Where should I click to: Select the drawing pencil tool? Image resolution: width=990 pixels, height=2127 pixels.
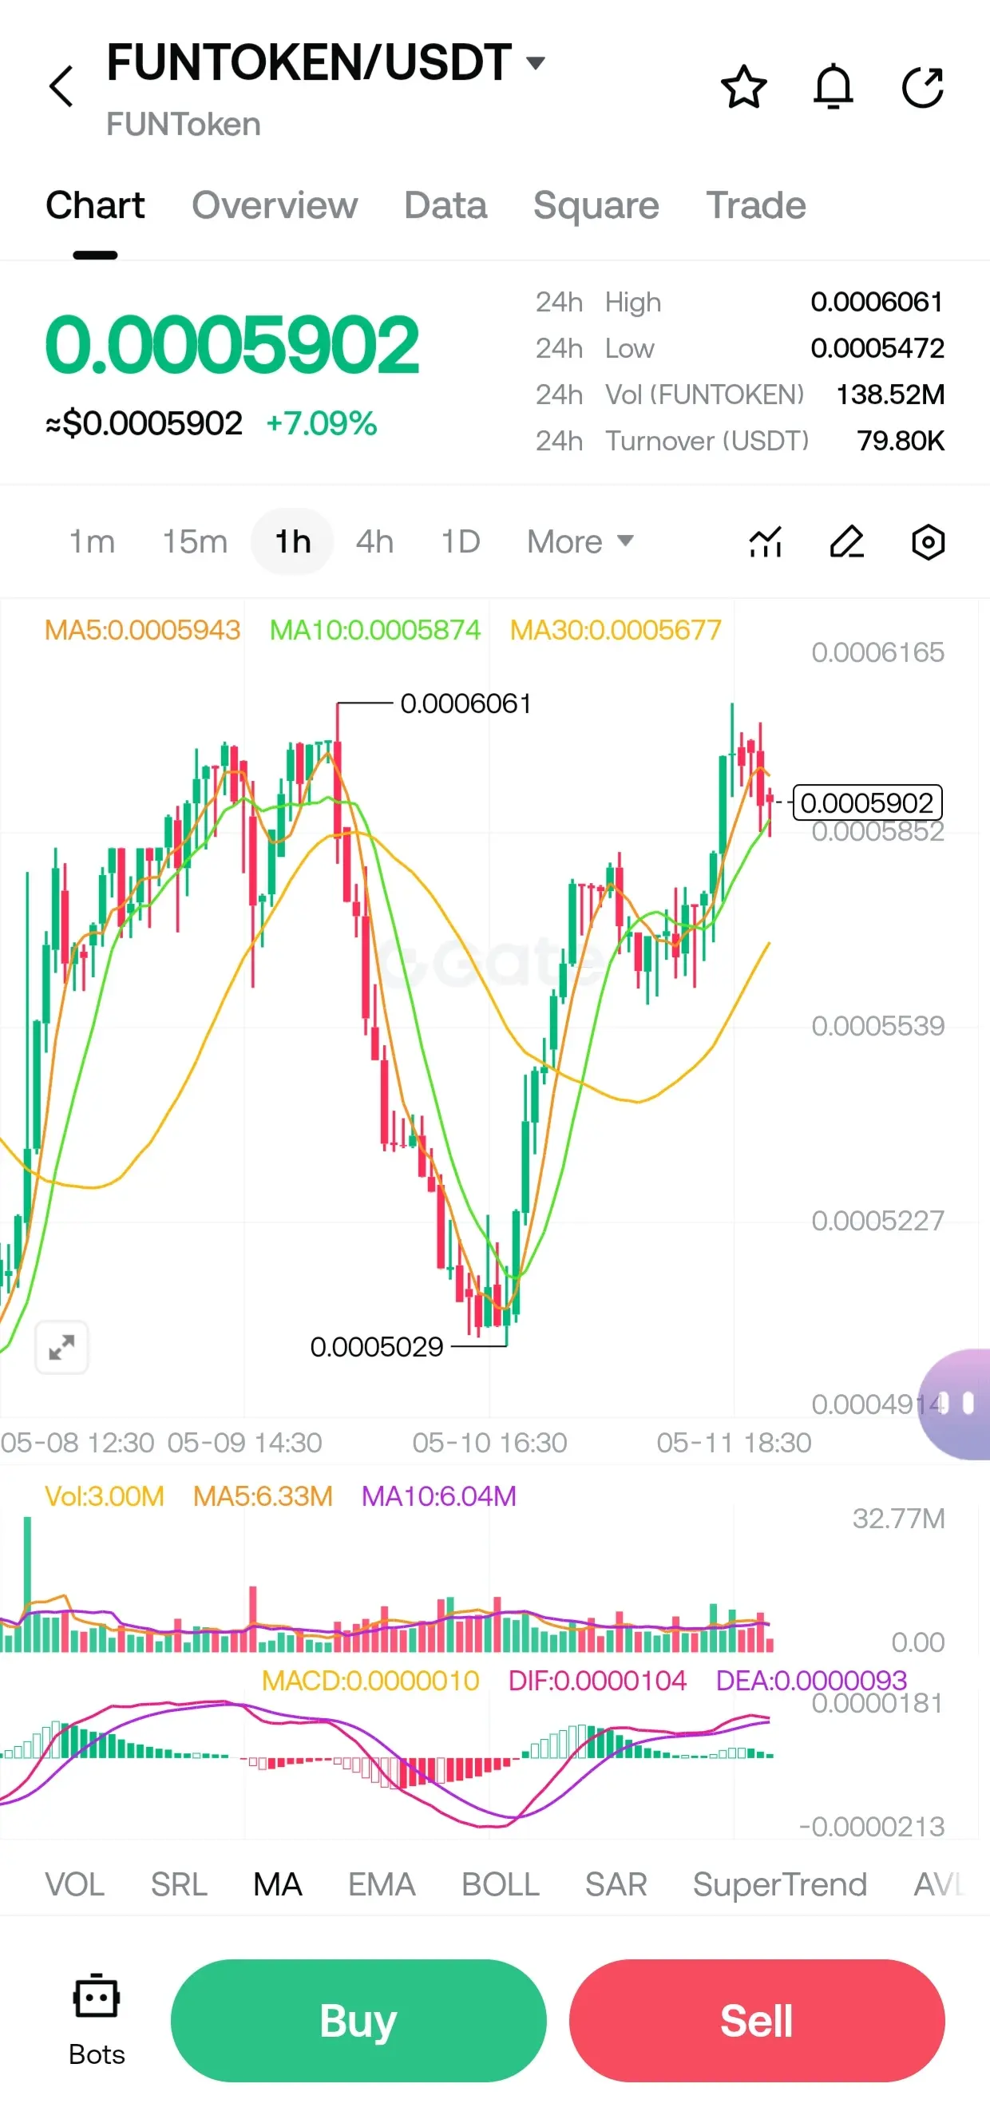(846, 542)
